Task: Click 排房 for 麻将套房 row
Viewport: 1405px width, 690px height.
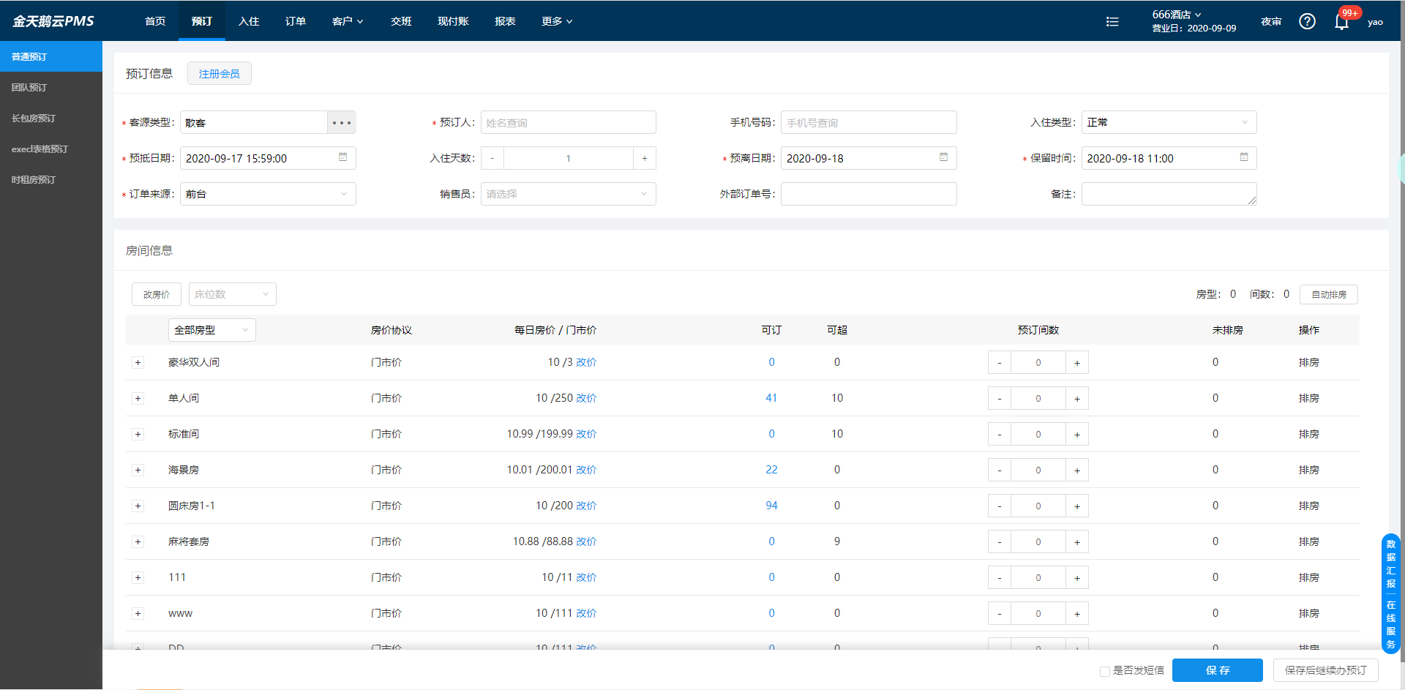Action: click(x=1309, y=541)
